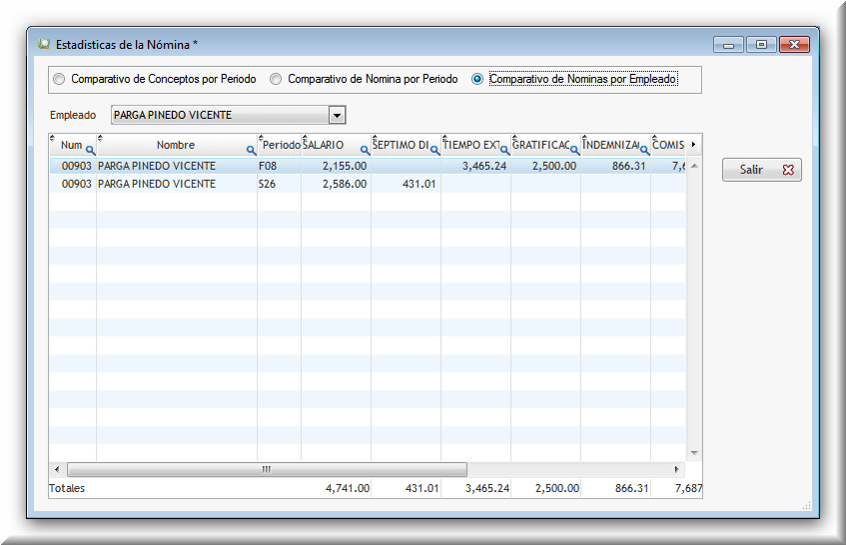Maximize the Estadisticas de la Nómina window
Screen dimensions: 846x545
tap(761, 45)
